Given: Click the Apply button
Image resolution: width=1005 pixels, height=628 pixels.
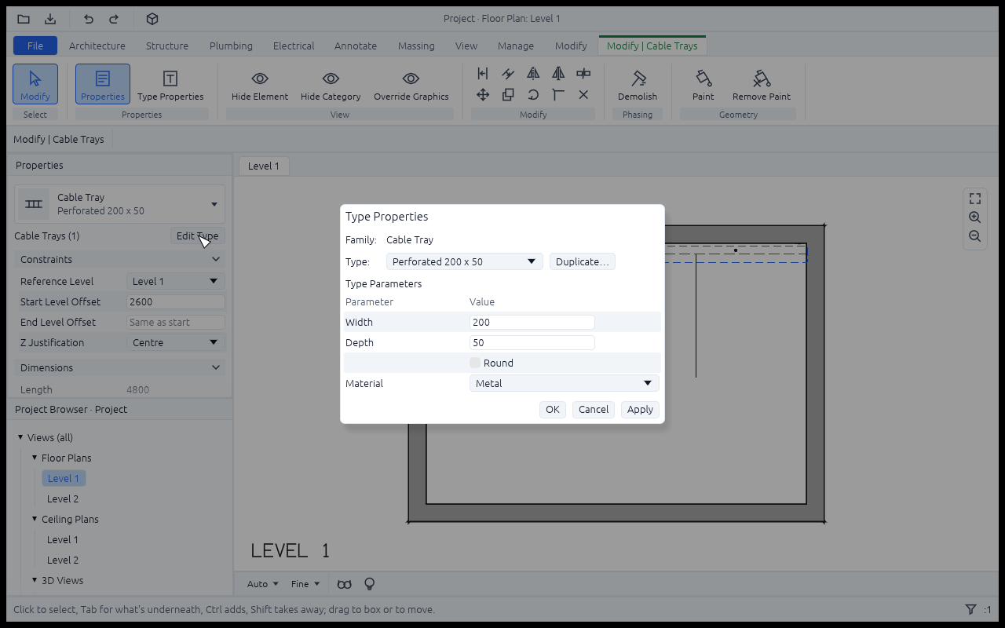Looking at the screenshot, I should click(x=640, y=409).
